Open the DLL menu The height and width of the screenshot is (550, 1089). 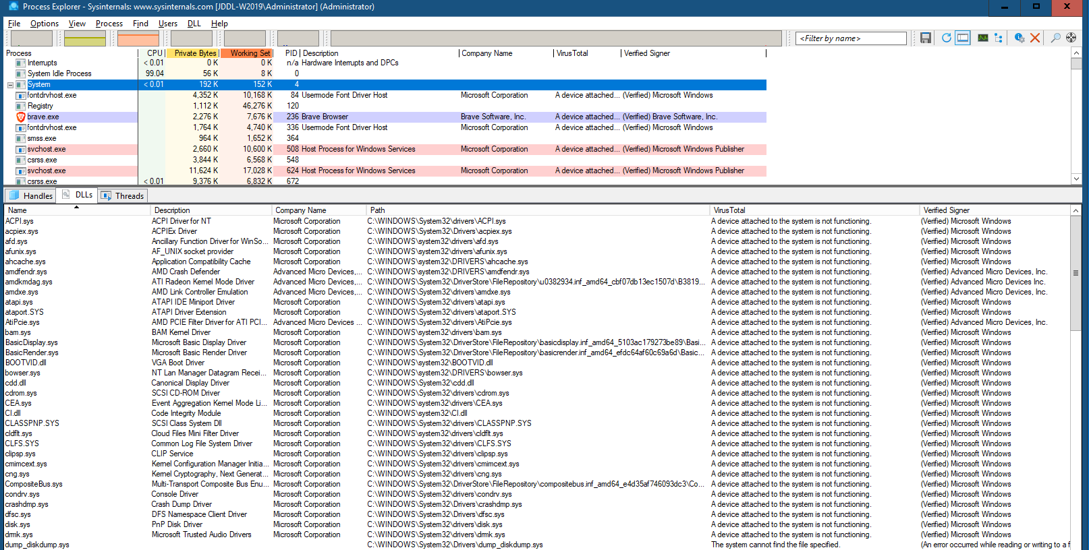pos(194,24)
